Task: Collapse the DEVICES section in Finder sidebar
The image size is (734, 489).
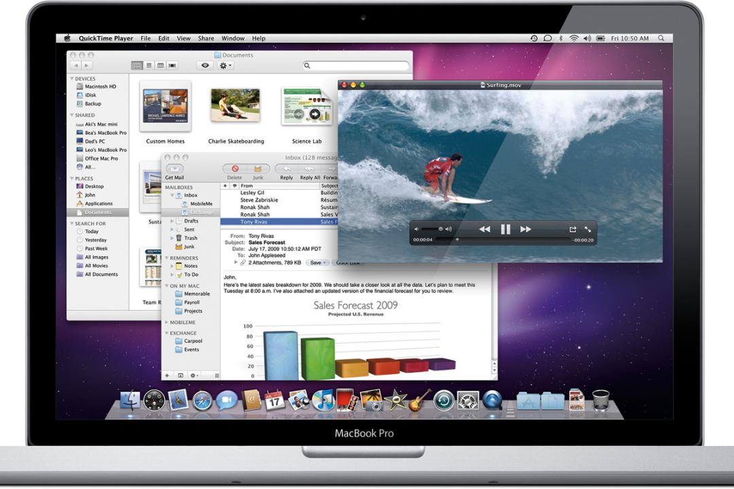Action: (x=71, y=79)
